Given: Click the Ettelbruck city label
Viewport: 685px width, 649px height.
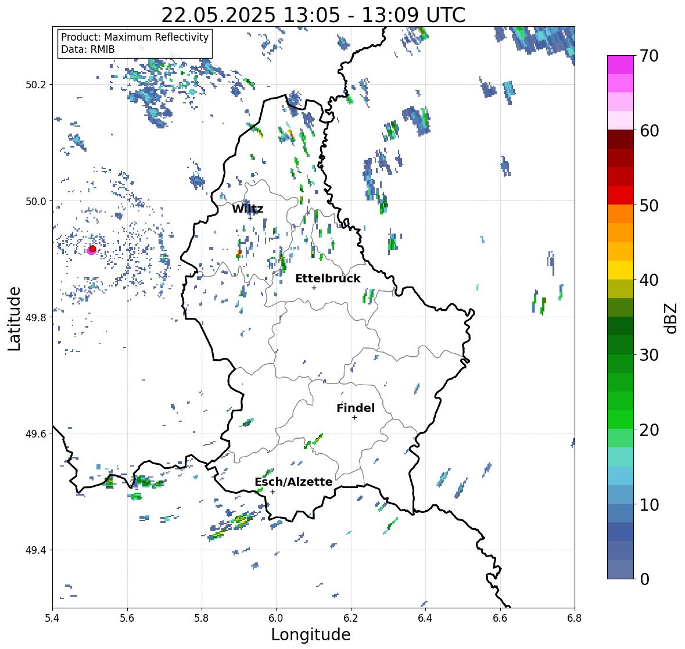Looking at the screenshot, I should click(328, 279).
